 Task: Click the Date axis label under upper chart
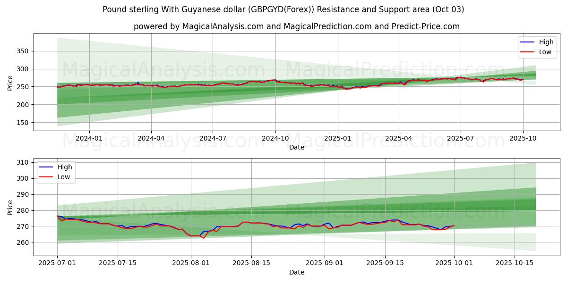coord(296,147)
